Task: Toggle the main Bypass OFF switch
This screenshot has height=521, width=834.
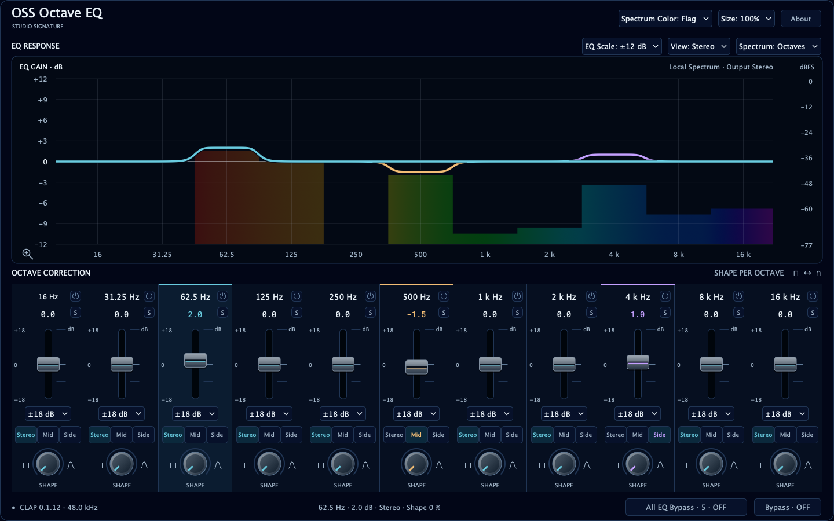Action: pyautogui.click(x=788, y=507)
